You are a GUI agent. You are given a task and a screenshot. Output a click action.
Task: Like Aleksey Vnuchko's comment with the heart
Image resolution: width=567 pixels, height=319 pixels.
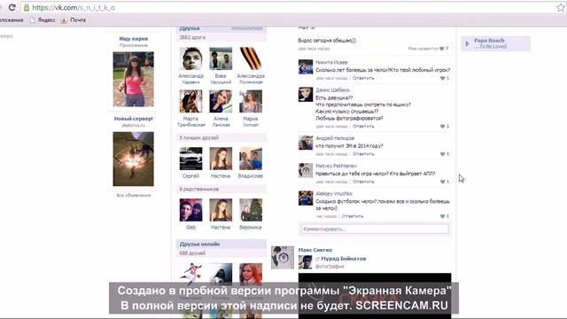443,216
